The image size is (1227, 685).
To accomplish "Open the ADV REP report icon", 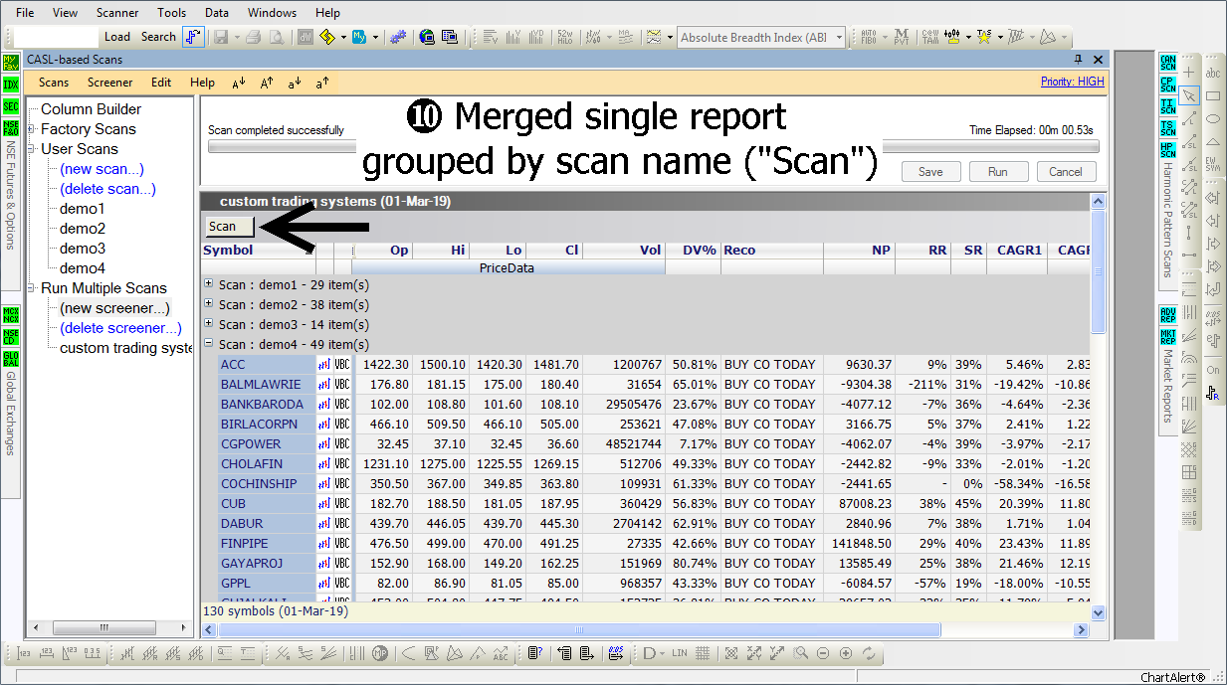I will click(1168, 315).
